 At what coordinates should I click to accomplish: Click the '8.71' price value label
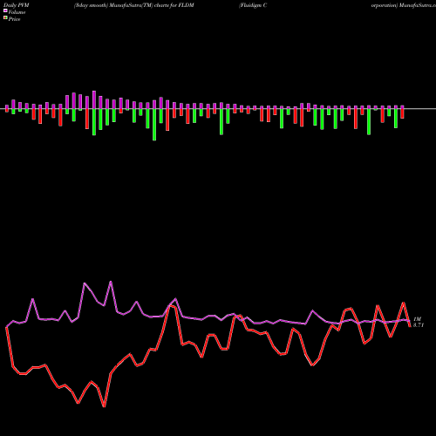pos(419,325)
